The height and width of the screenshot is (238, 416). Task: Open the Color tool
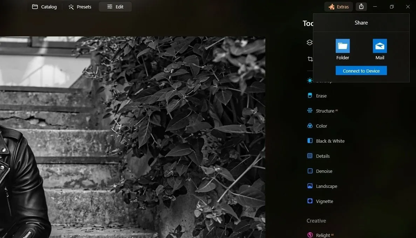pyautogui.click(x=321, y=126)
